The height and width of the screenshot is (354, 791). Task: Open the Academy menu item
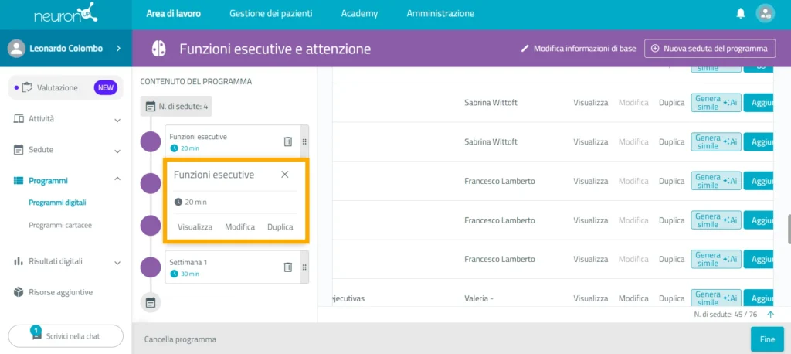tap(359, 14)
